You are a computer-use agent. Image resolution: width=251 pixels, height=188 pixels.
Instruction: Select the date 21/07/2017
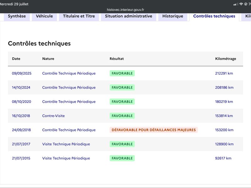coord(21,144)
